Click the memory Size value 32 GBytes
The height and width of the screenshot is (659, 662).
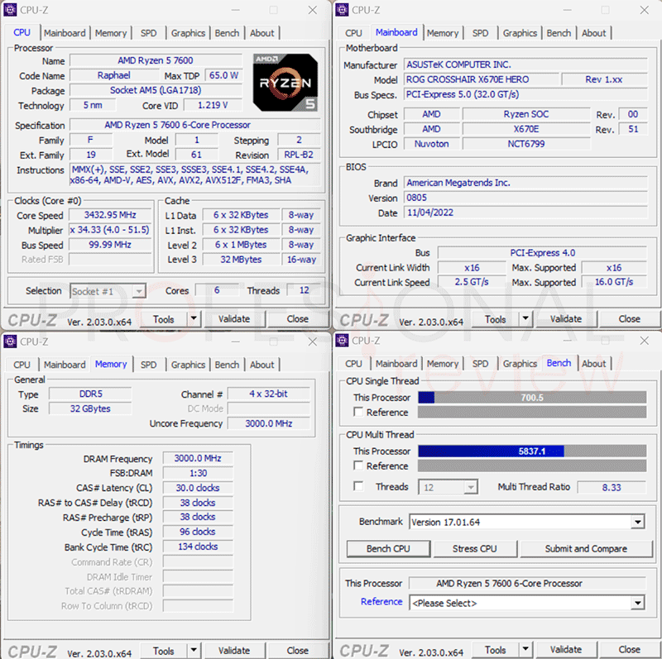[90, 408]
